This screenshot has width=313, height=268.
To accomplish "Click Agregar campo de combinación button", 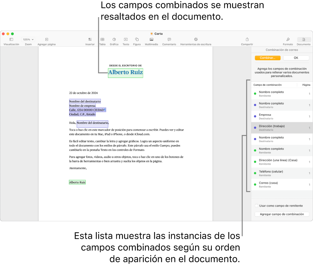I will (x=282, y=214).
